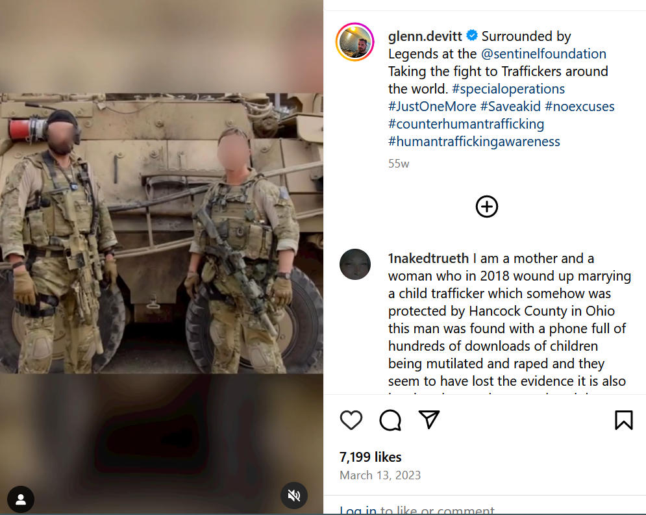The width and height of the screenshot is (646, 515).
Task: Open the #humantraffickingawareness hashtag
Action: (x=474, y=142)
